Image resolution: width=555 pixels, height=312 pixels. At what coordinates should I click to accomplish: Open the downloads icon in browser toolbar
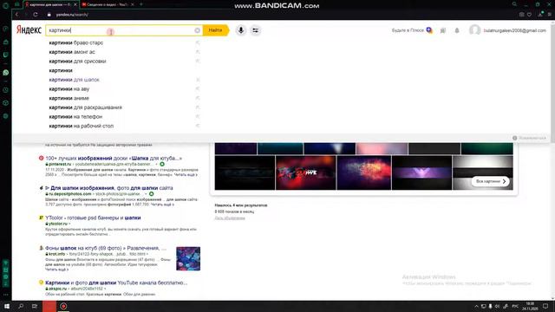tap(540, 15)
